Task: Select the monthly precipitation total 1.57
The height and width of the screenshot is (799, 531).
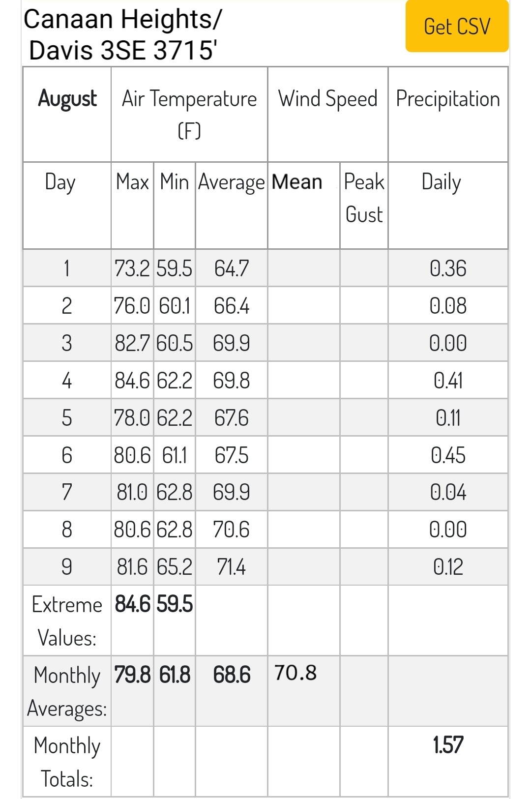Action: pyautogui.click(x=448, y=744)
